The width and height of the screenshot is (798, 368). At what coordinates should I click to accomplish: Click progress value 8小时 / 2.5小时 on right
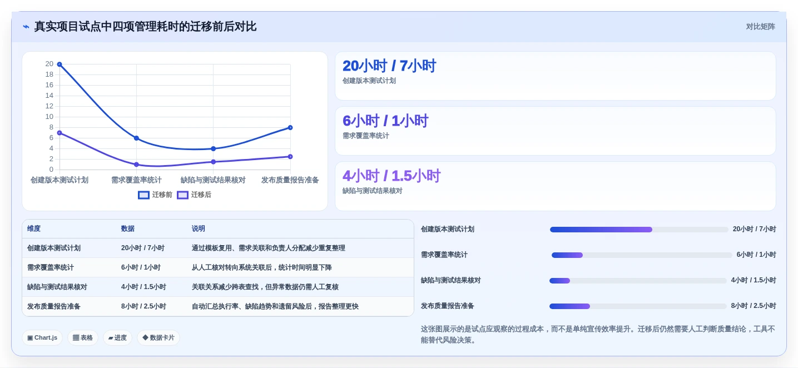(754, 306)
